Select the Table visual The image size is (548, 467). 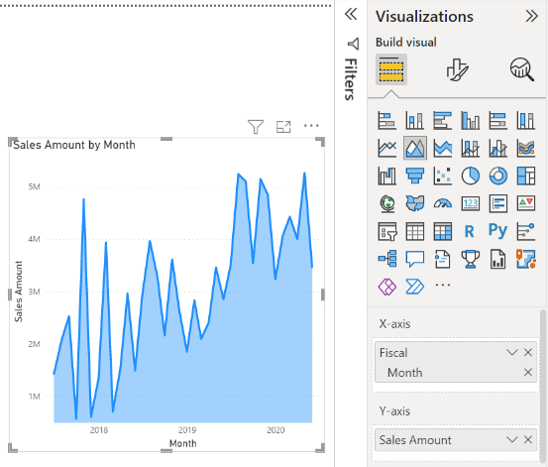[415, 231]
